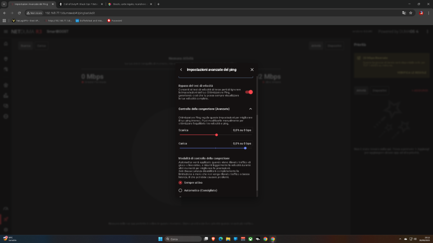Viewport: 433px width, 243px height.
Task: Click the Scarica percentage value field
Action: [242, 130]
